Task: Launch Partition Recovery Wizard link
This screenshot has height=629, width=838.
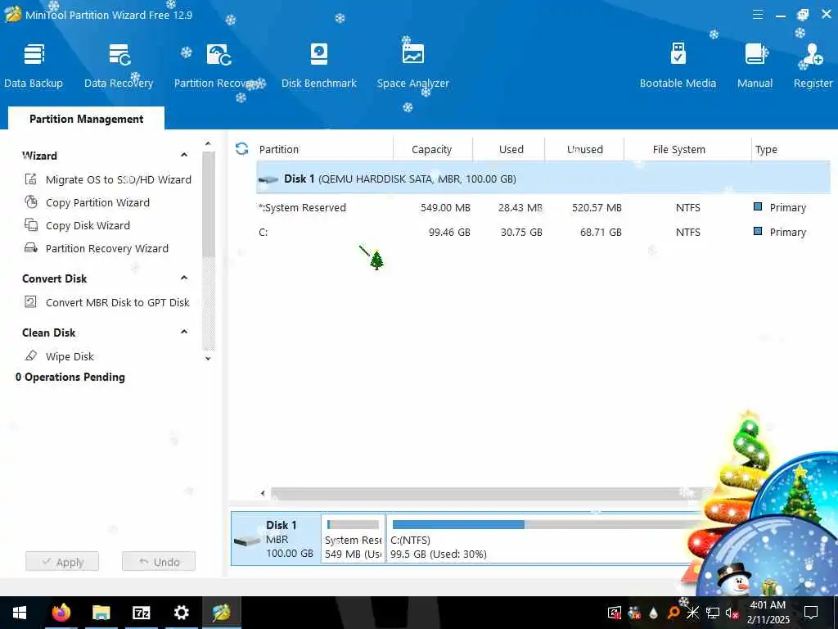Action: 107,249
